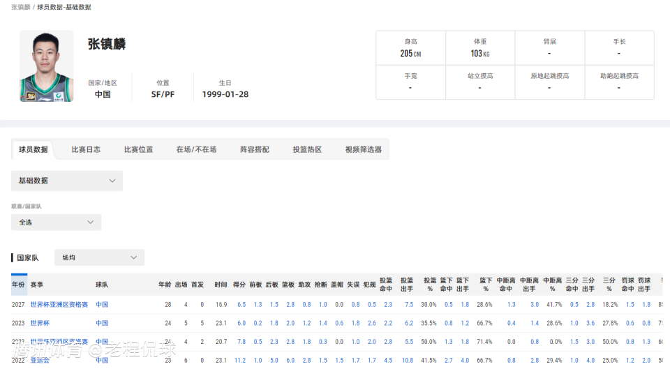Sort by the 得分 column header

point(239,285)
